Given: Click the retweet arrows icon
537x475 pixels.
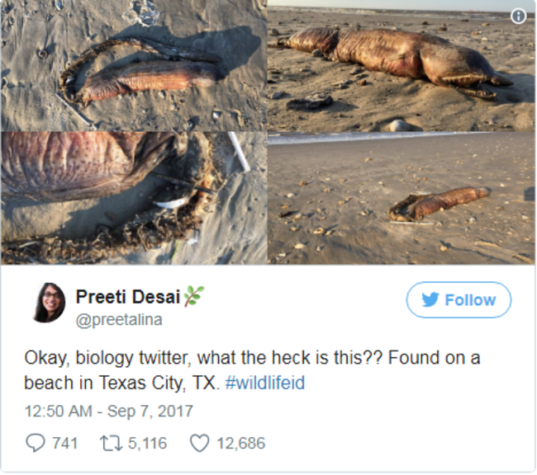Looking at the screenshot, I should pos(110,444).
